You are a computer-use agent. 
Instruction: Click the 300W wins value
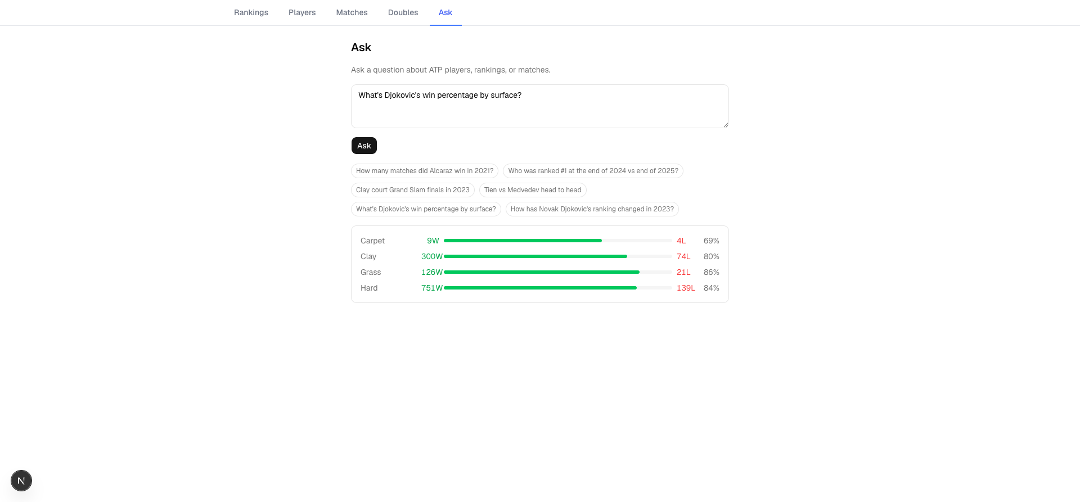pos(432,256)
